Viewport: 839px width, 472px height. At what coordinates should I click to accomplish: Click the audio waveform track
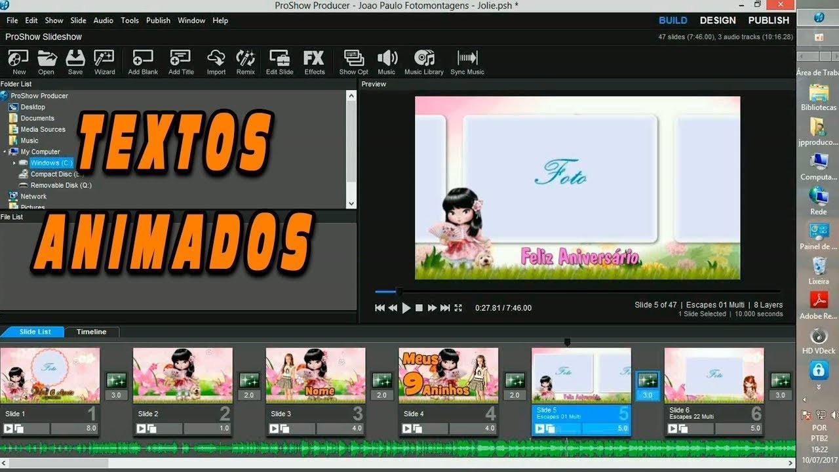pyautogui.click(x=399, y=449)
